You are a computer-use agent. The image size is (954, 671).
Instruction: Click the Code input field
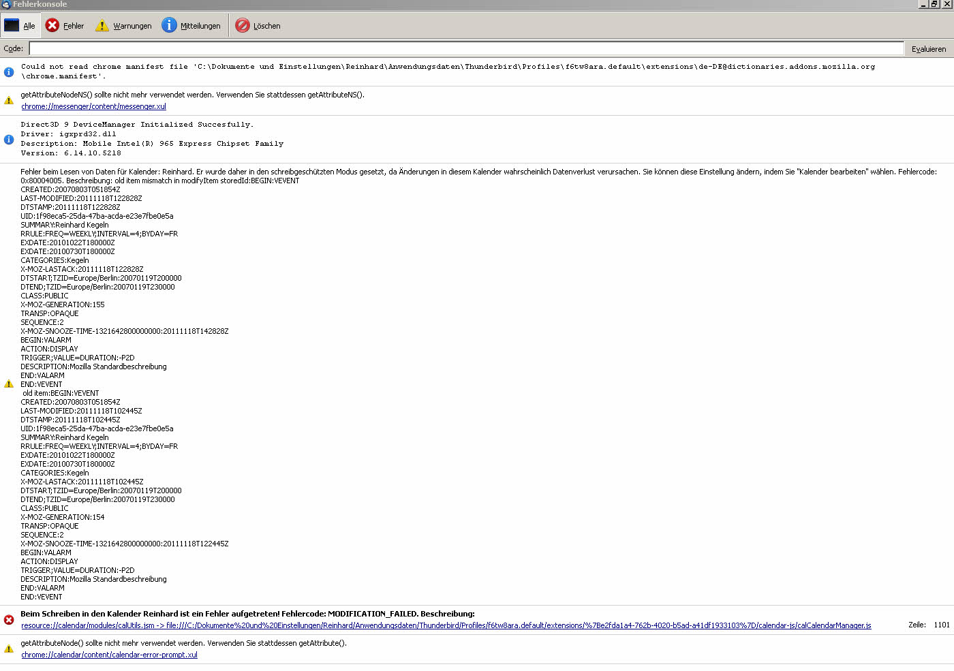[466, 48]
